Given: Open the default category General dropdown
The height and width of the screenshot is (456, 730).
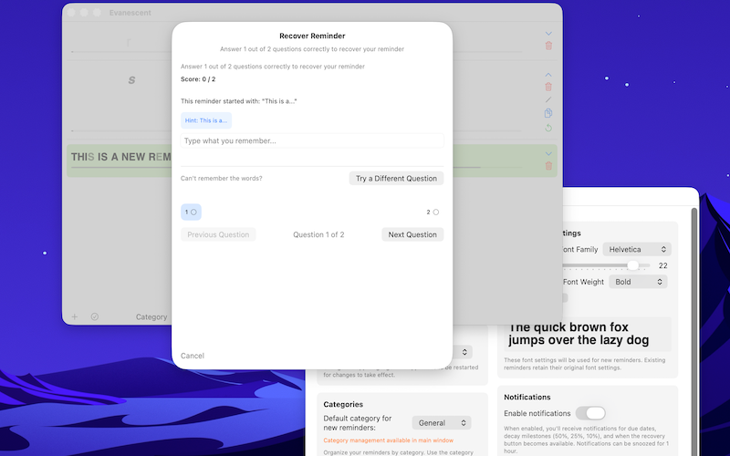Looking at the screenshot, I should click(x=442, y=423).
